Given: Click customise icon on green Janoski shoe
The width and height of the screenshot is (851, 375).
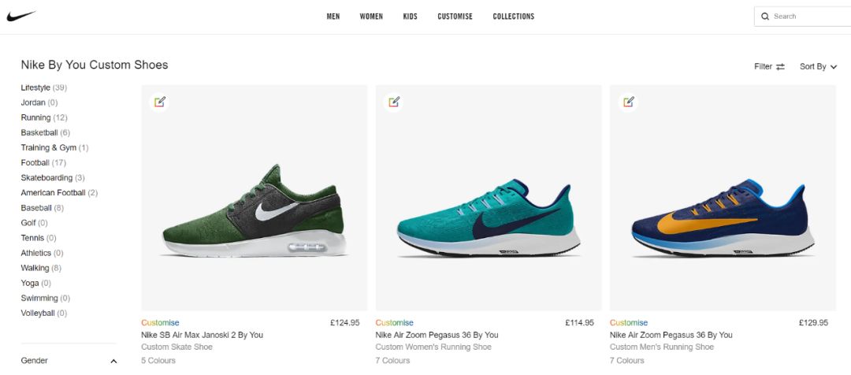Looking at the screenshot, I should coord(159,102).
